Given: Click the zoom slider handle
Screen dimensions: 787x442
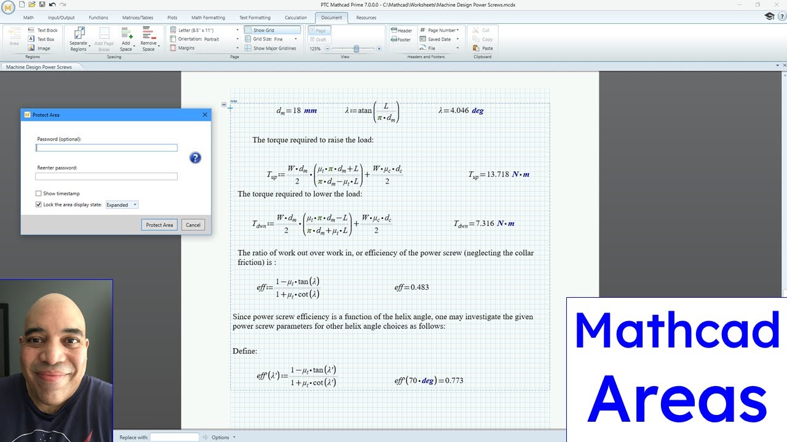Looking at the screenshot, I should point(357,48).
